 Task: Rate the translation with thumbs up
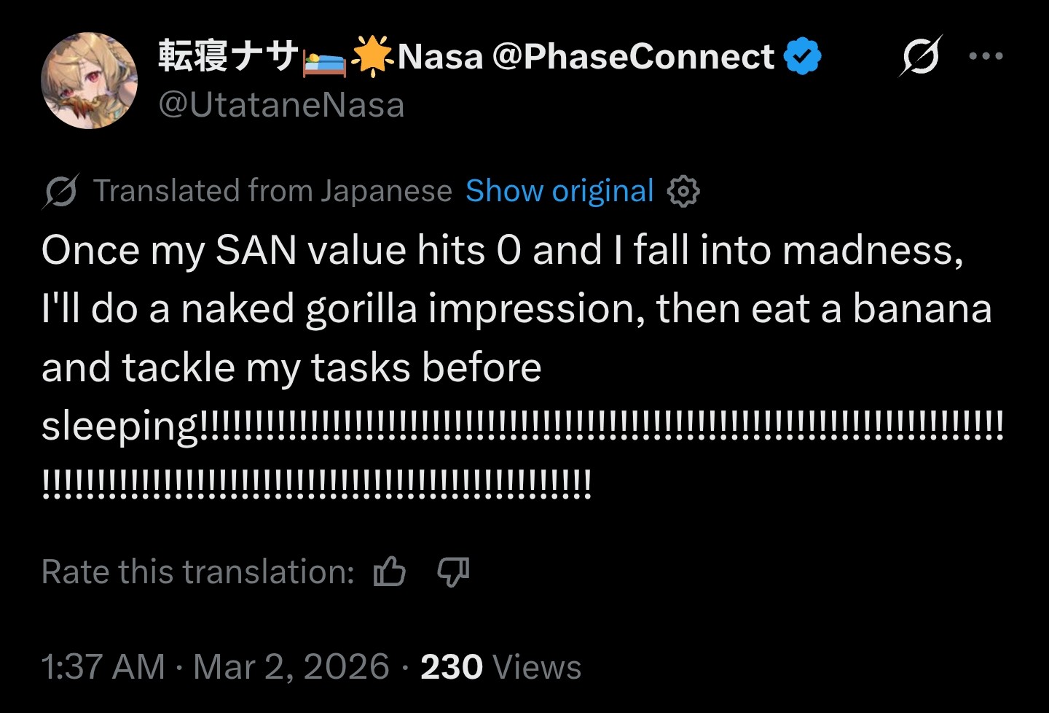pyautogui.click(x=390, y=572)
